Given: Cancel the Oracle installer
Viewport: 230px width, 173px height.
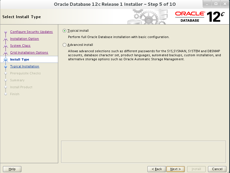Looking at the screenshot, I should [217, 169].
